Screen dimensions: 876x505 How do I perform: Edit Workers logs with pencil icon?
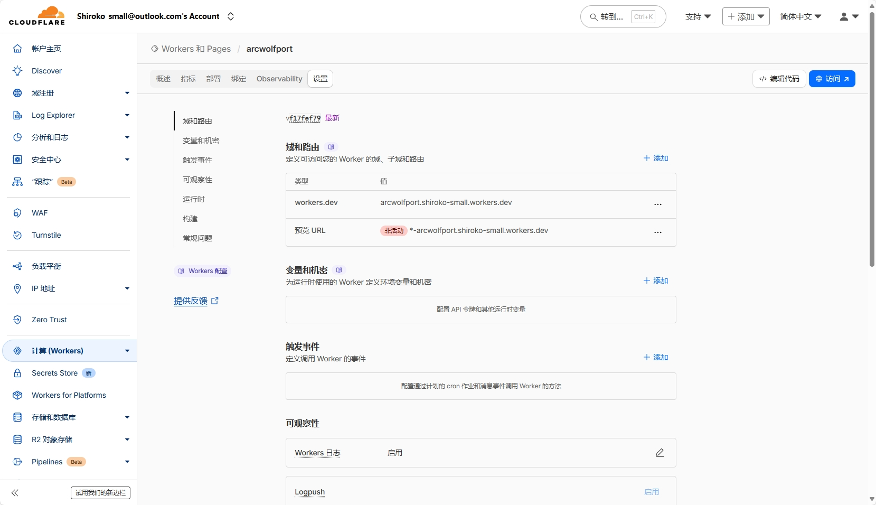[x=660, y=453]
